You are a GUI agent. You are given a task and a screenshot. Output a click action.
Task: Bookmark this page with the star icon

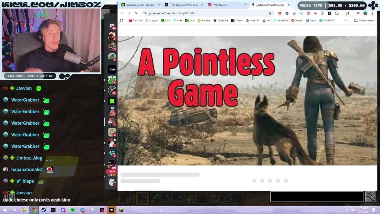click(x=270, y=13)
